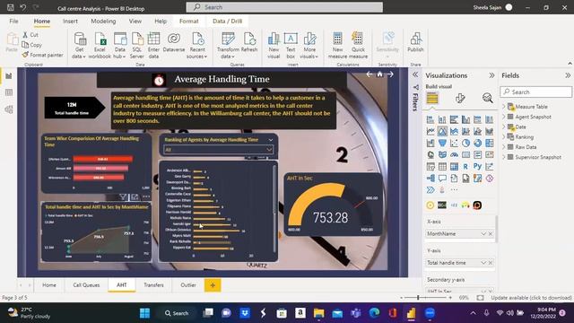Screen dimensions: 574x323
Task: Click the Excel workbook ribbon icon
Action: coord(100,46)
